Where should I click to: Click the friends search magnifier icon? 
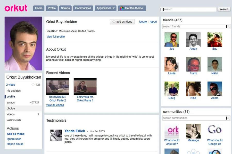click(x=228, y=26)
